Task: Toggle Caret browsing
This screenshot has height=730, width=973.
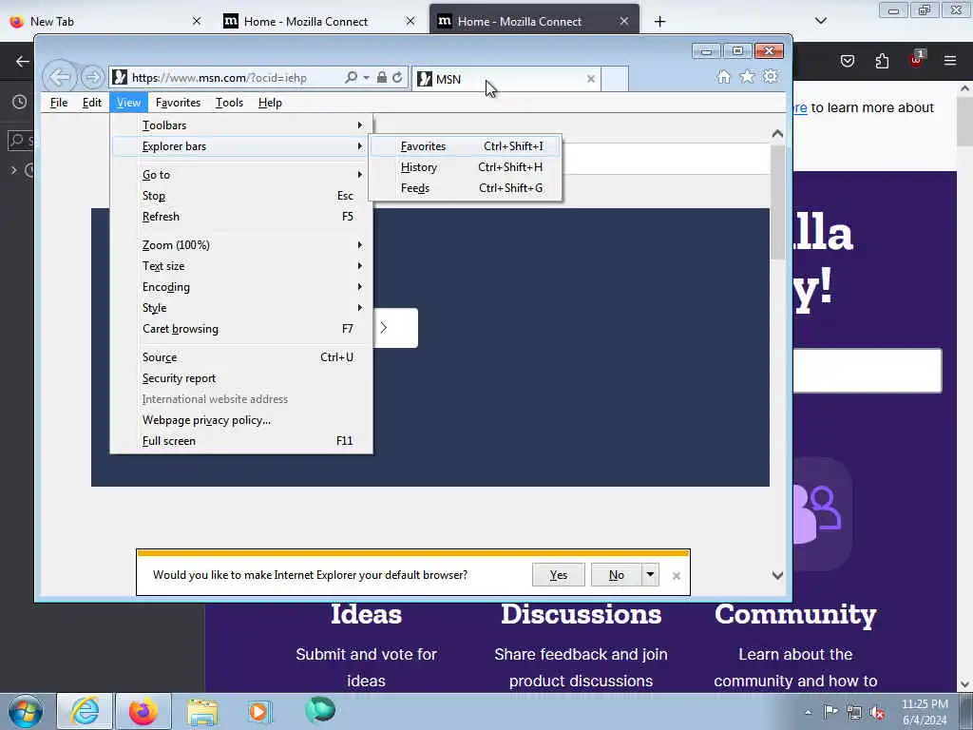Action: point(242,329)
